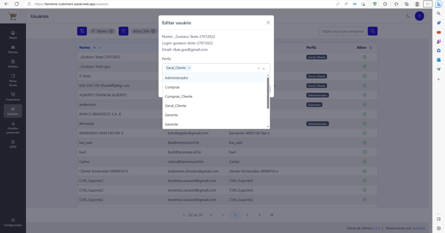Remove the Ativo: Sim filter chip
Screen dimensions: 445x233
pyautogui.click(x=153, y=31)
